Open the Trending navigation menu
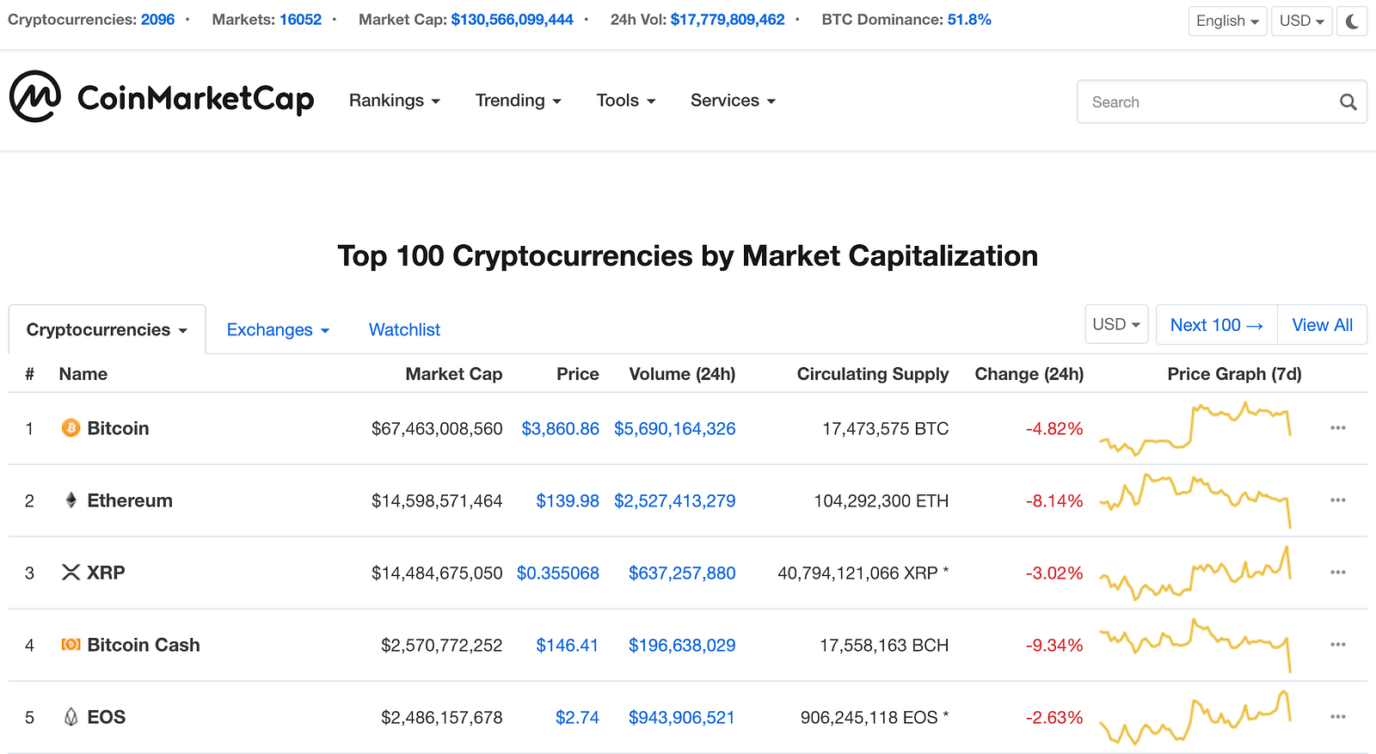Image resolution: width=1376 pixels, height=754 pixels. pyautogui.click(x=518, y=101)
